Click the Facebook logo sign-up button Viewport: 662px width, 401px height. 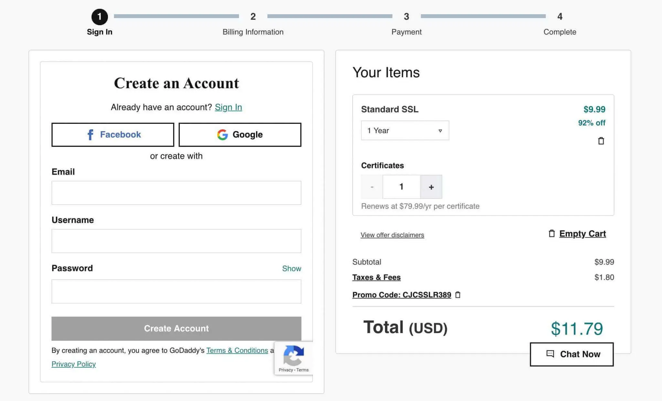click(x=113, y=134)
